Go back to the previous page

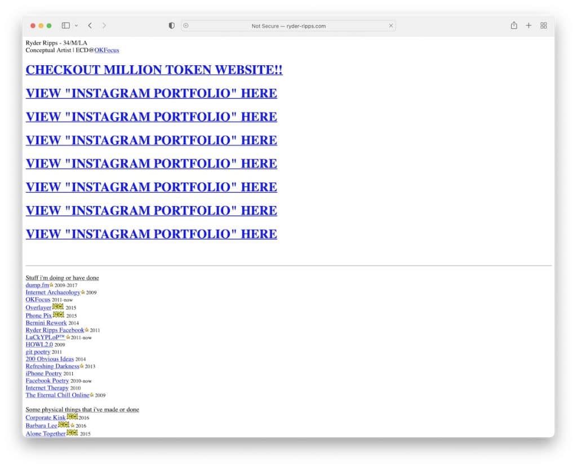point(90,25)
